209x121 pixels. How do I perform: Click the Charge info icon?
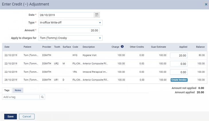pos(122,47)
